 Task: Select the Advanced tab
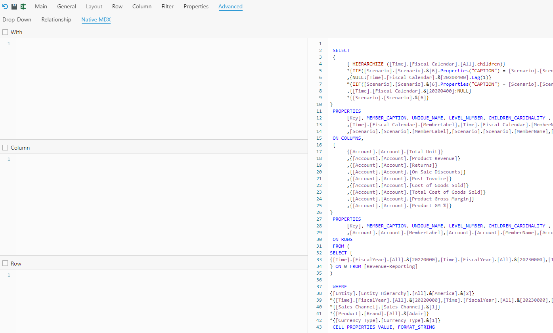230,6
